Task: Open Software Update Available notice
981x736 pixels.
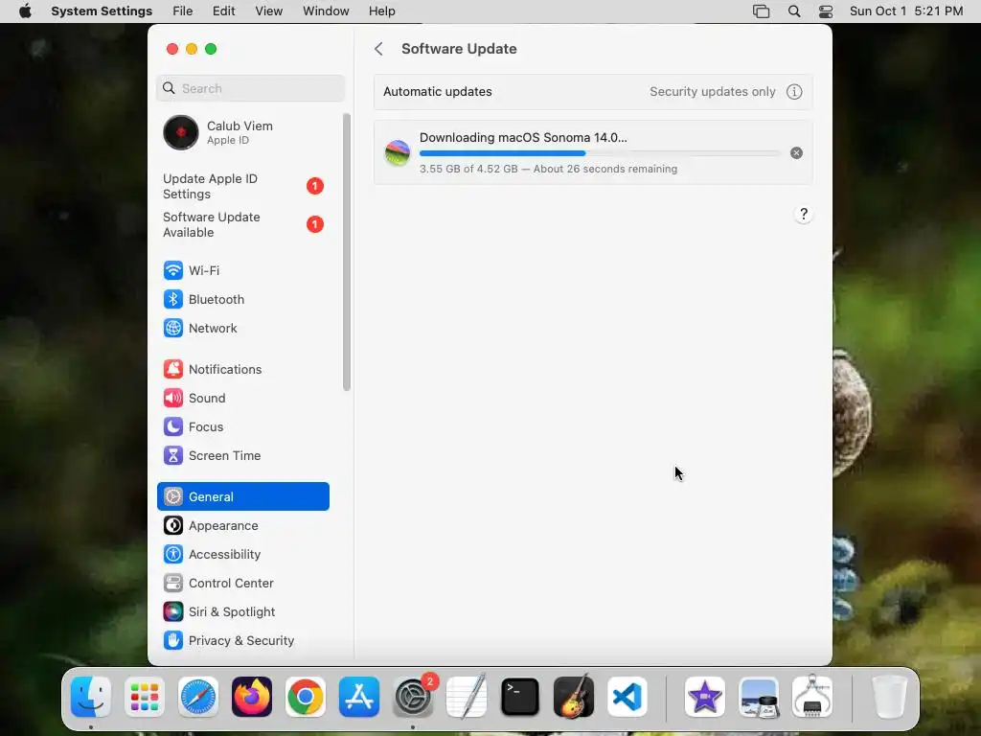Action: click(242, 224)
